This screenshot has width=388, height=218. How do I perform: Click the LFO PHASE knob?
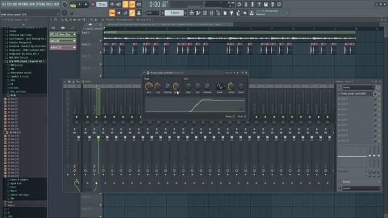pyautogui.click(x=241, y=86)
